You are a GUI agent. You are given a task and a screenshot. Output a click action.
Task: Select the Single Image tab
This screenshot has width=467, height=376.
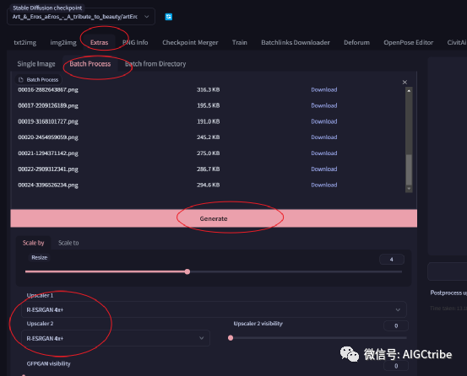click(36, 64)
